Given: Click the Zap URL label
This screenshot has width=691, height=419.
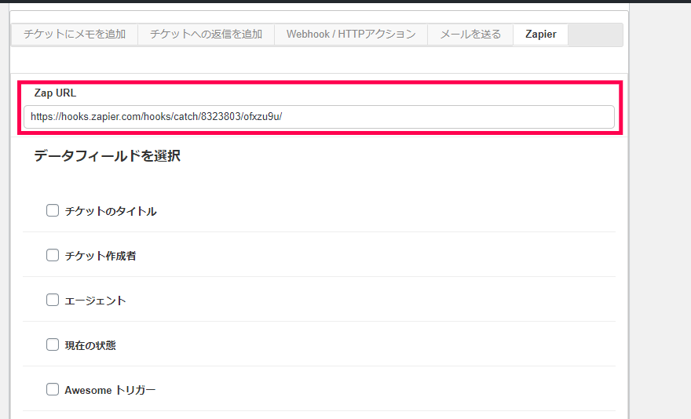Looking at the screenshot, I should [55, 93].
